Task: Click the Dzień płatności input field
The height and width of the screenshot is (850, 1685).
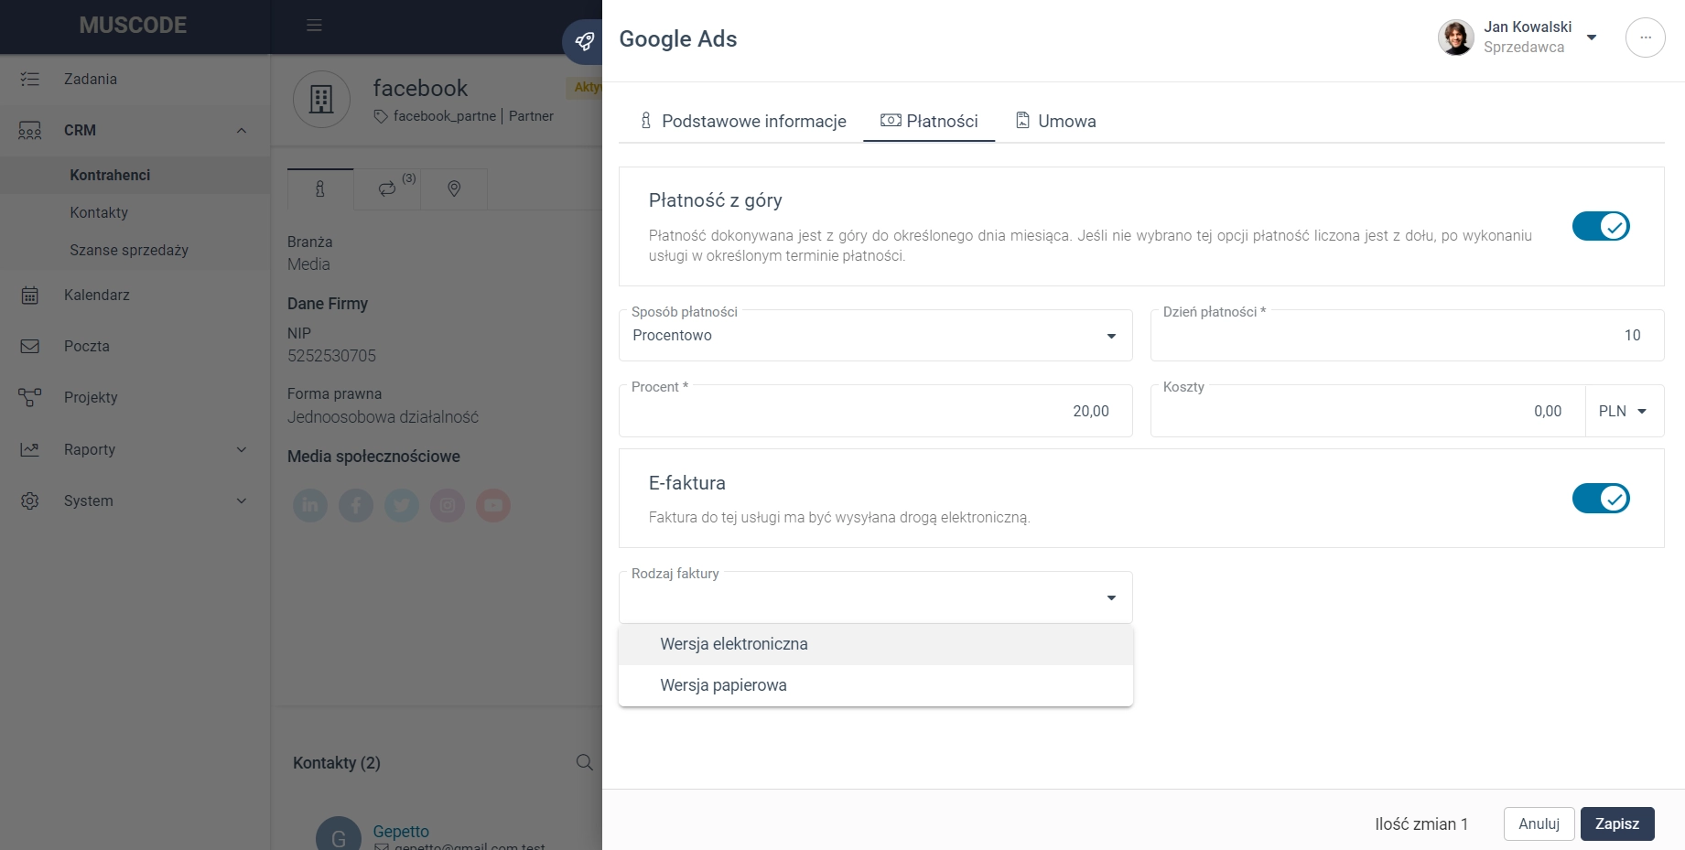Action: 1407,335
